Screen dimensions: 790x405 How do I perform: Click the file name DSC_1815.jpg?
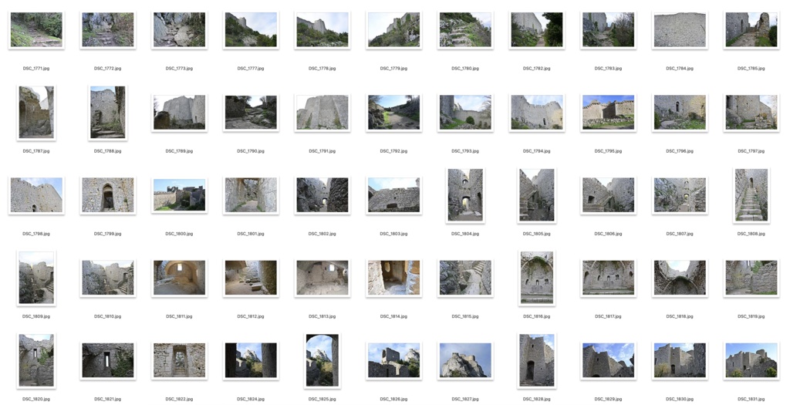pos(465,316)
